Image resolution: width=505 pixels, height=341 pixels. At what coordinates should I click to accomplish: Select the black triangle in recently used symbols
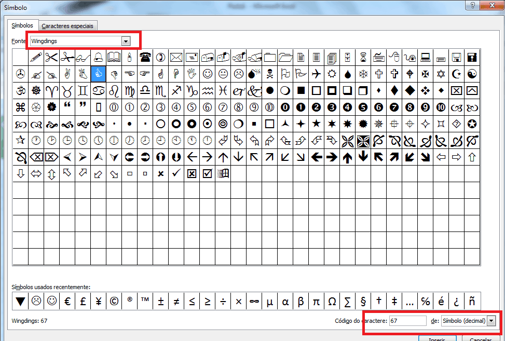[21, 301]
